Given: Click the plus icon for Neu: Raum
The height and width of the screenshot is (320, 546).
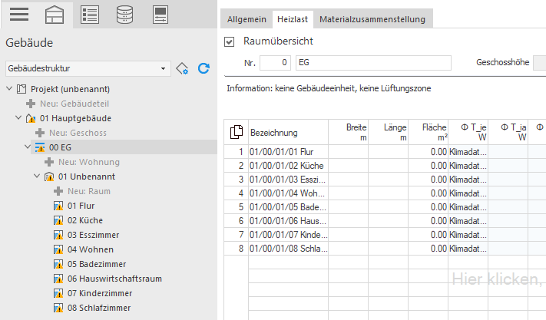Looking at the screenshot, I should click(x=58, y=191).
